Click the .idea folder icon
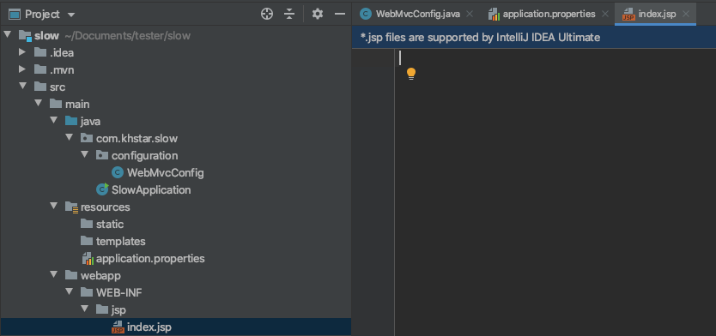Viewport: 716px width, 336px height. 40,52
